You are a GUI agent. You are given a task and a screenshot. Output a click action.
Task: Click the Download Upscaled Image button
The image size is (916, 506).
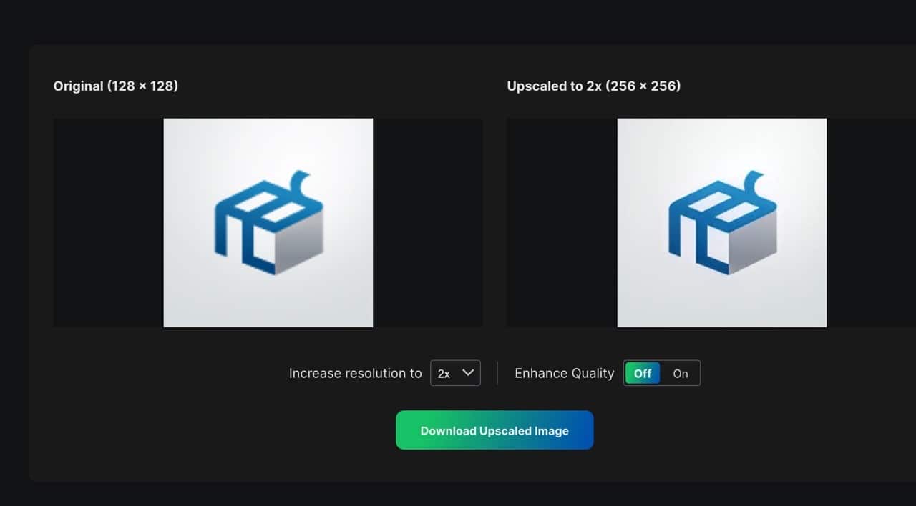click(x=494, y=430)
